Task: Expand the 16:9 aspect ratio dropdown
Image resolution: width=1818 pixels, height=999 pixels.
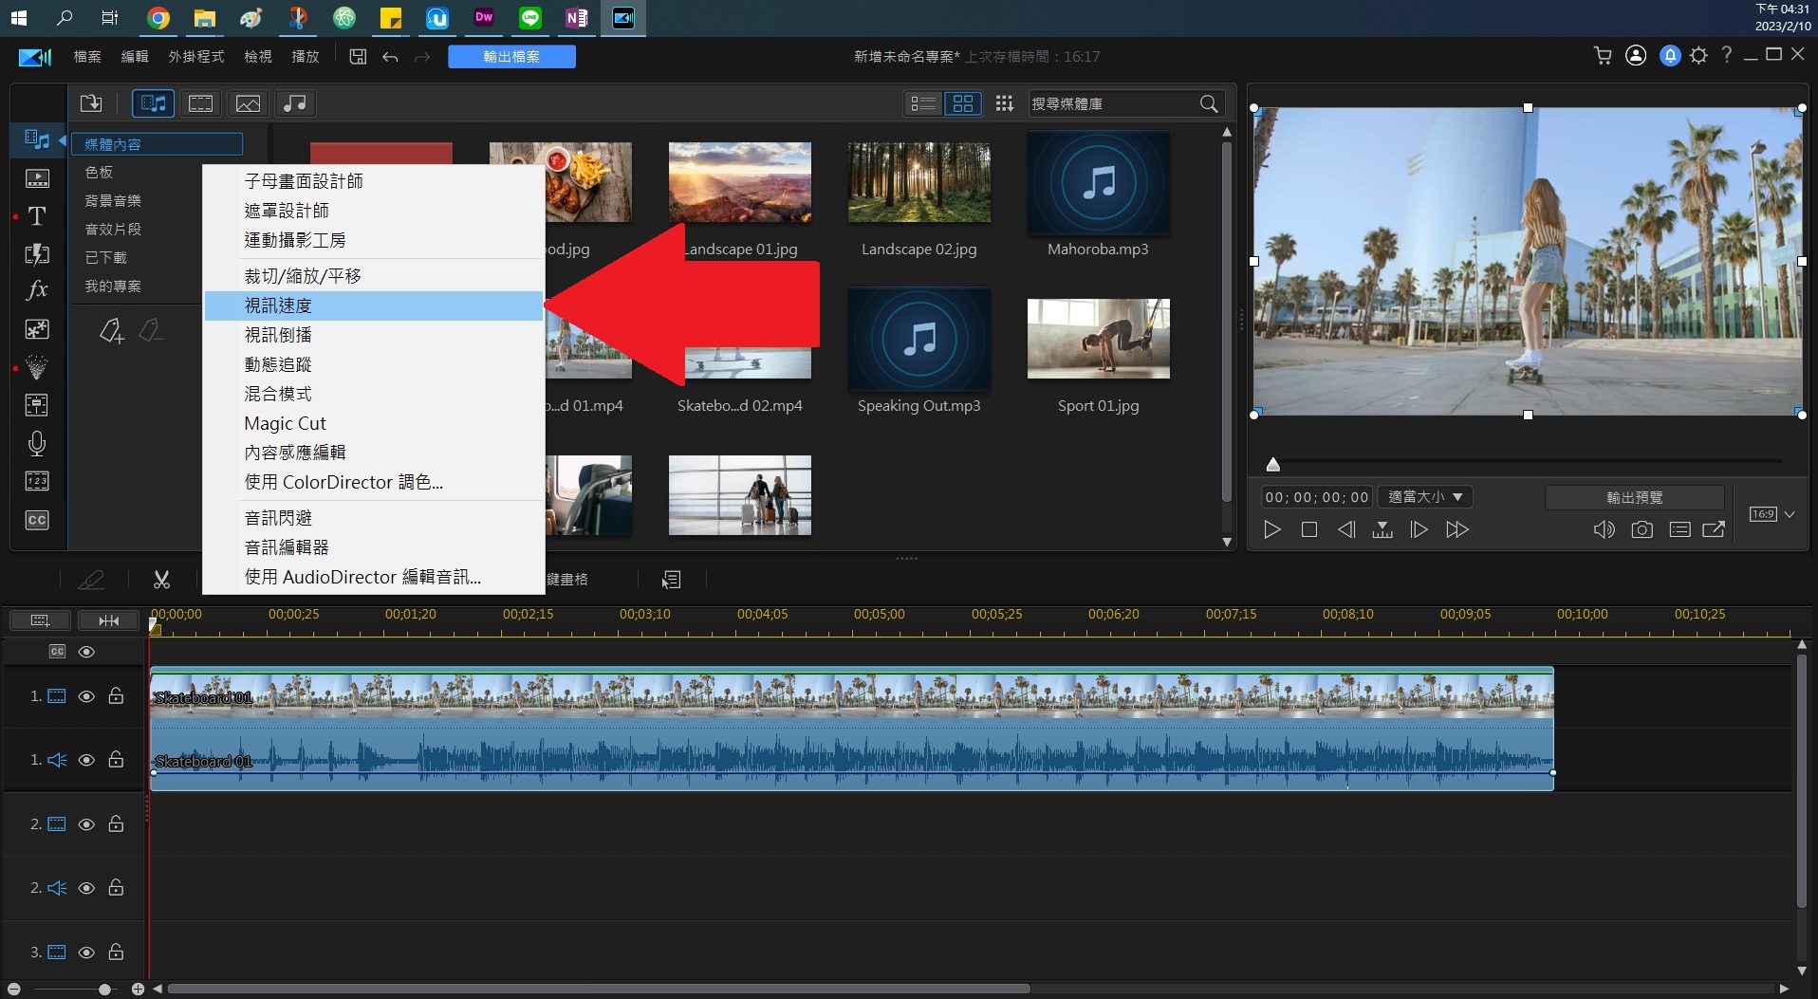Action: [1789, 514]
